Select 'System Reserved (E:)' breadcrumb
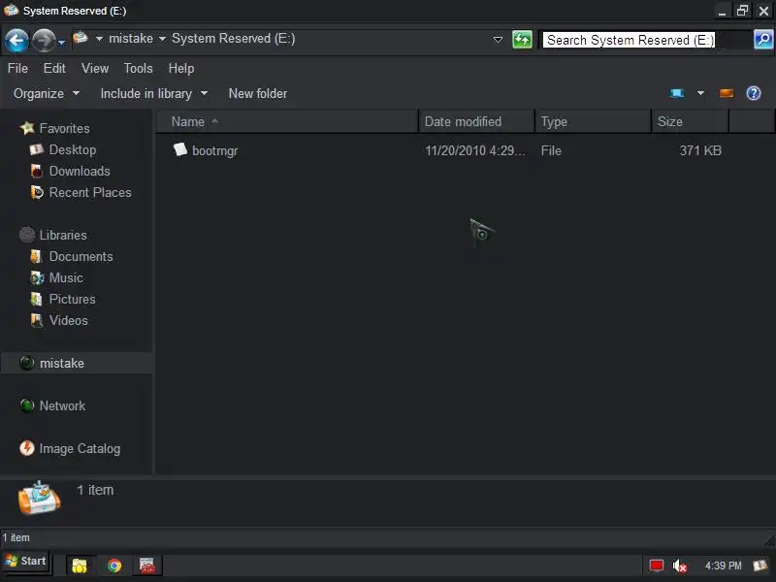The width and height of the screenshot is (776, 582). (233, 39)
